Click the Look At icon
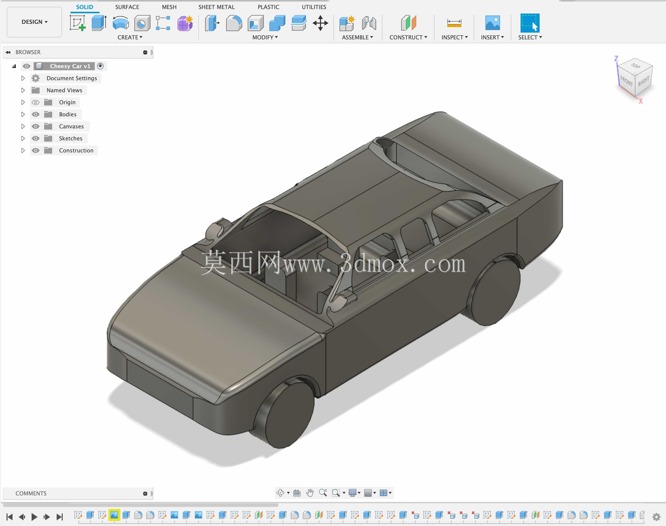This screenshot has height=526, width=666. 297,493
